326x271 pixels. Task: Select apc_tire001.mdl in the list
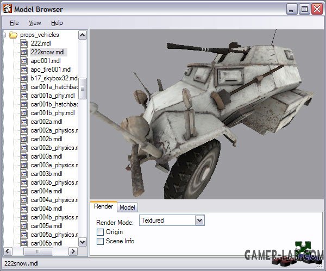tap(51, 70)
